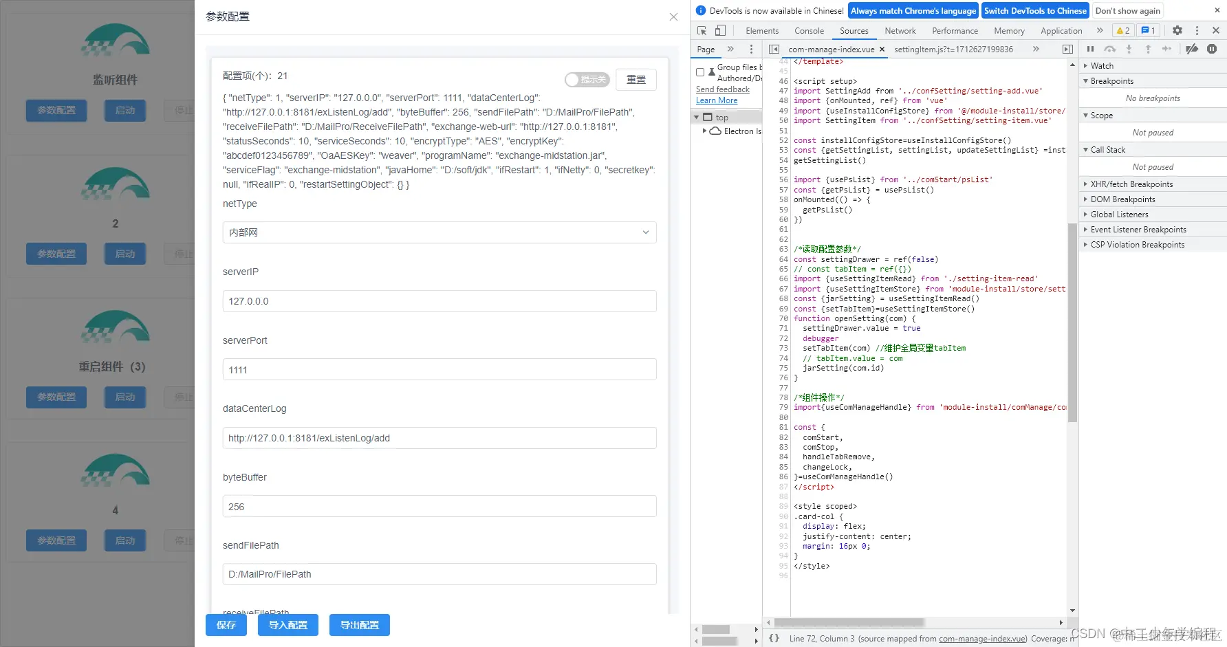Screen dimensions: 1227x647
Task: Hide the debugger sidebar pane
Action: point(1067,50)
